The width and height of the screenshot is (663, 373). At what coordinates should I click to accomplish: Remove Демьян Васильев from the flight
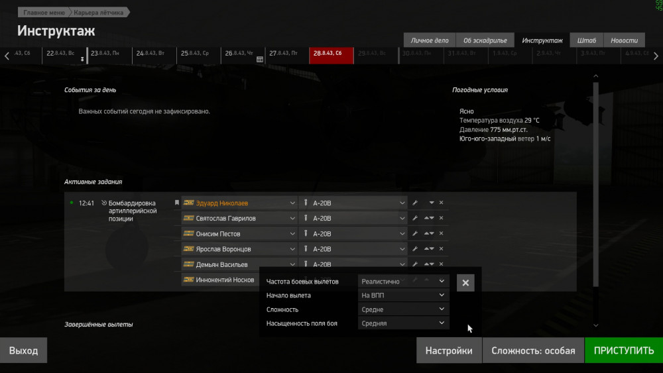[441, 264]
